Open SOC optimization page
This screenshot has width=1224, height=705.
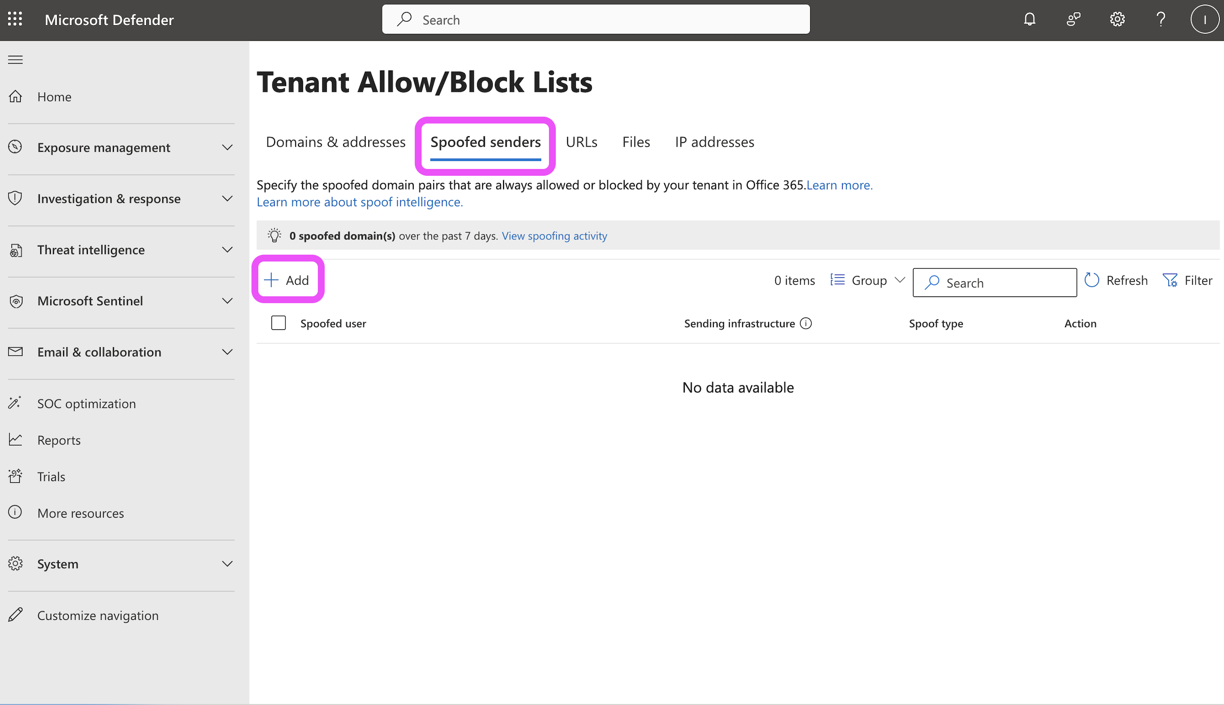tap(87, 403)
